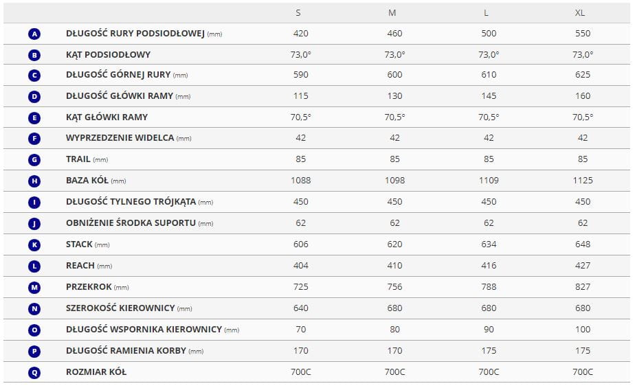
Task: Click the circular A badge icon
Action: 35,34
